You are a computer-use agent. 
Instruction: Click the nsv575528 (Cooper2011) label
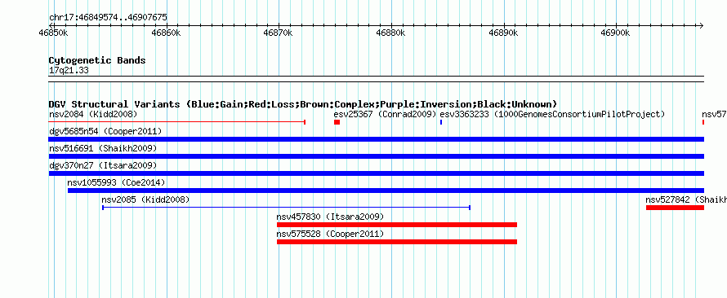pos(330,234)
